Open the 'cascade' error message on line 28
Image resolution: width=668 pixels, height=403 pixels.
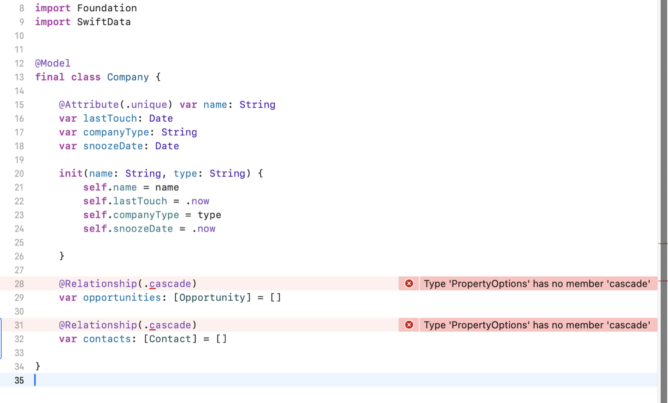(537, 284)
